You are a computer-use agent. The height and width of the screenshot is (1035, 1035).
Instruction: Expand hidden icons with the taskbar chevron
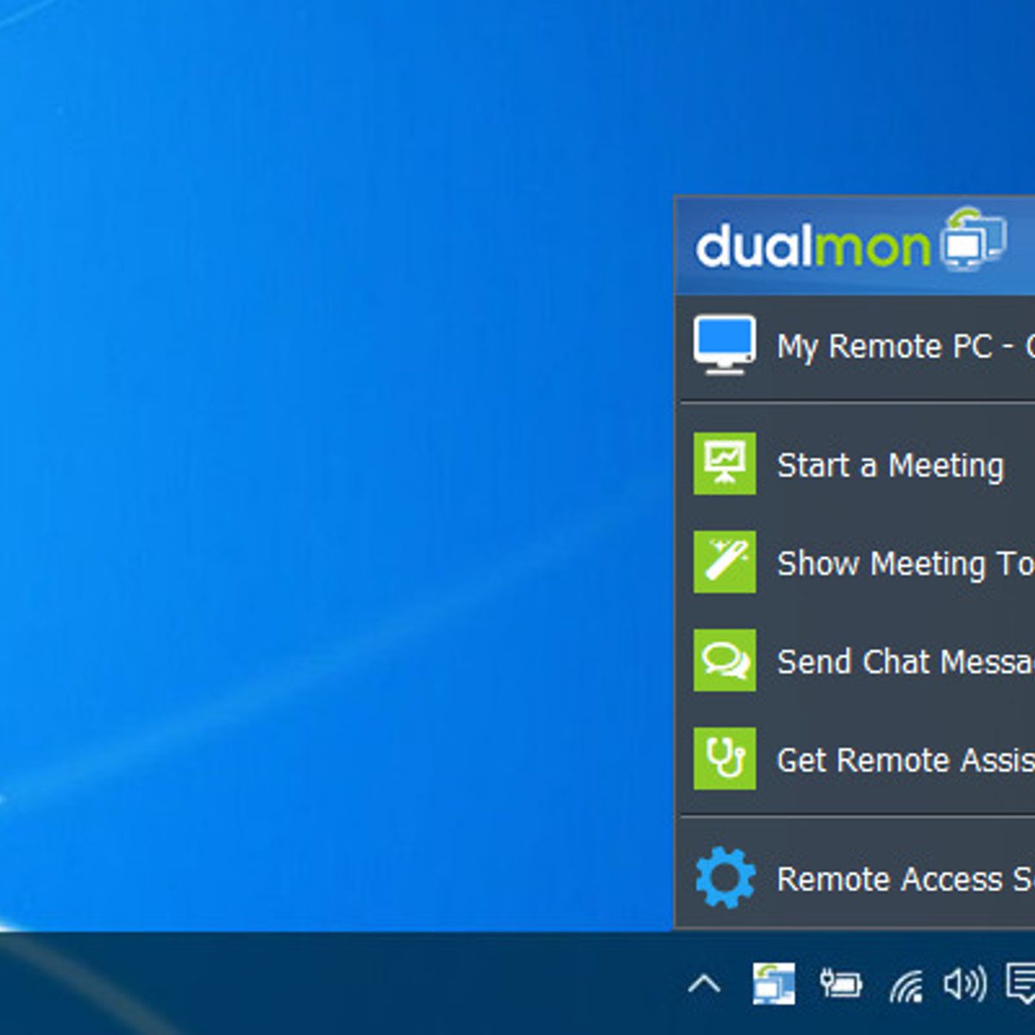[x=705, y=983]
